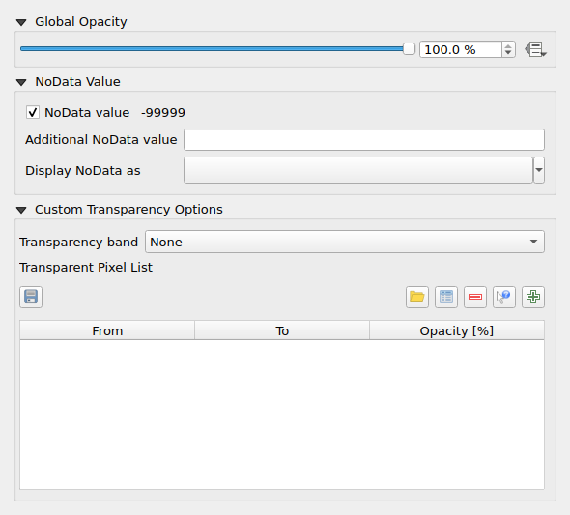Image resolution: width=570 pixels, height=515 pixels.
Task: Click the From column header
Action: (x=107, y=330)
